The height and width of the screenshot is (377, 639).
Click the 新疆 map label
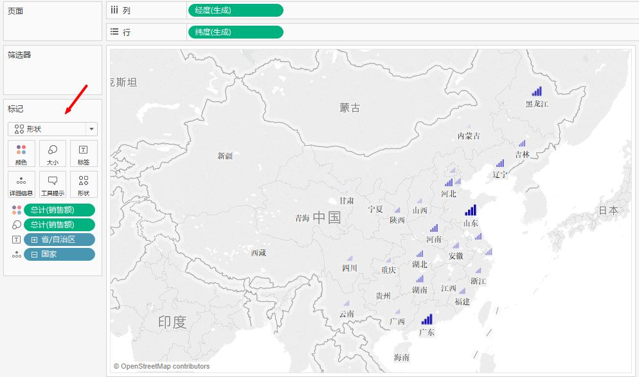click(x=225, y=155)
